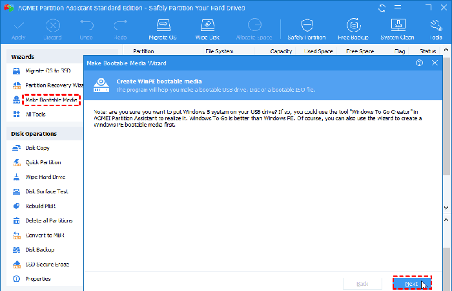The width and height of the screenshot is (452, 291).
Task: Click the wizard help question mark icon
Action: pos(420,63)
